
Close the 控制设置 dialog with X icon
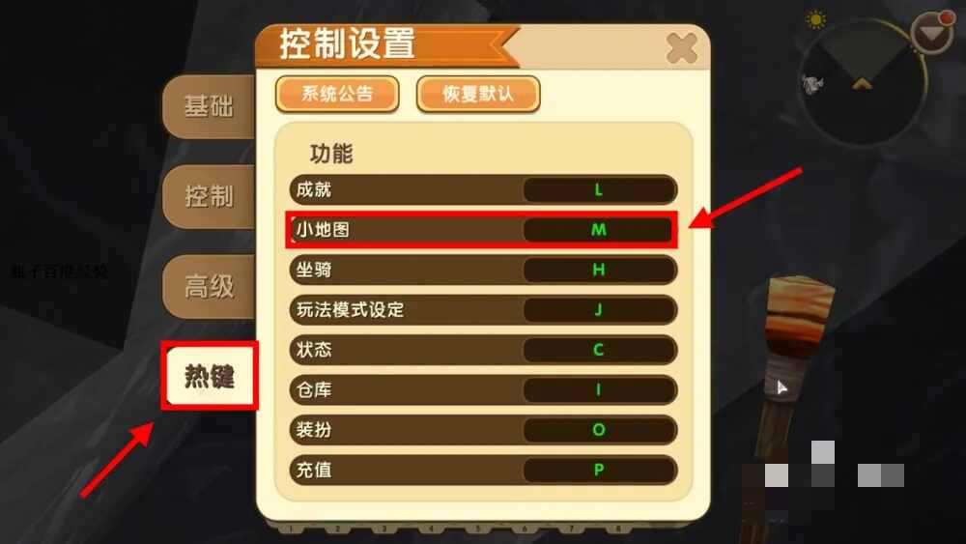coord(681,48)
